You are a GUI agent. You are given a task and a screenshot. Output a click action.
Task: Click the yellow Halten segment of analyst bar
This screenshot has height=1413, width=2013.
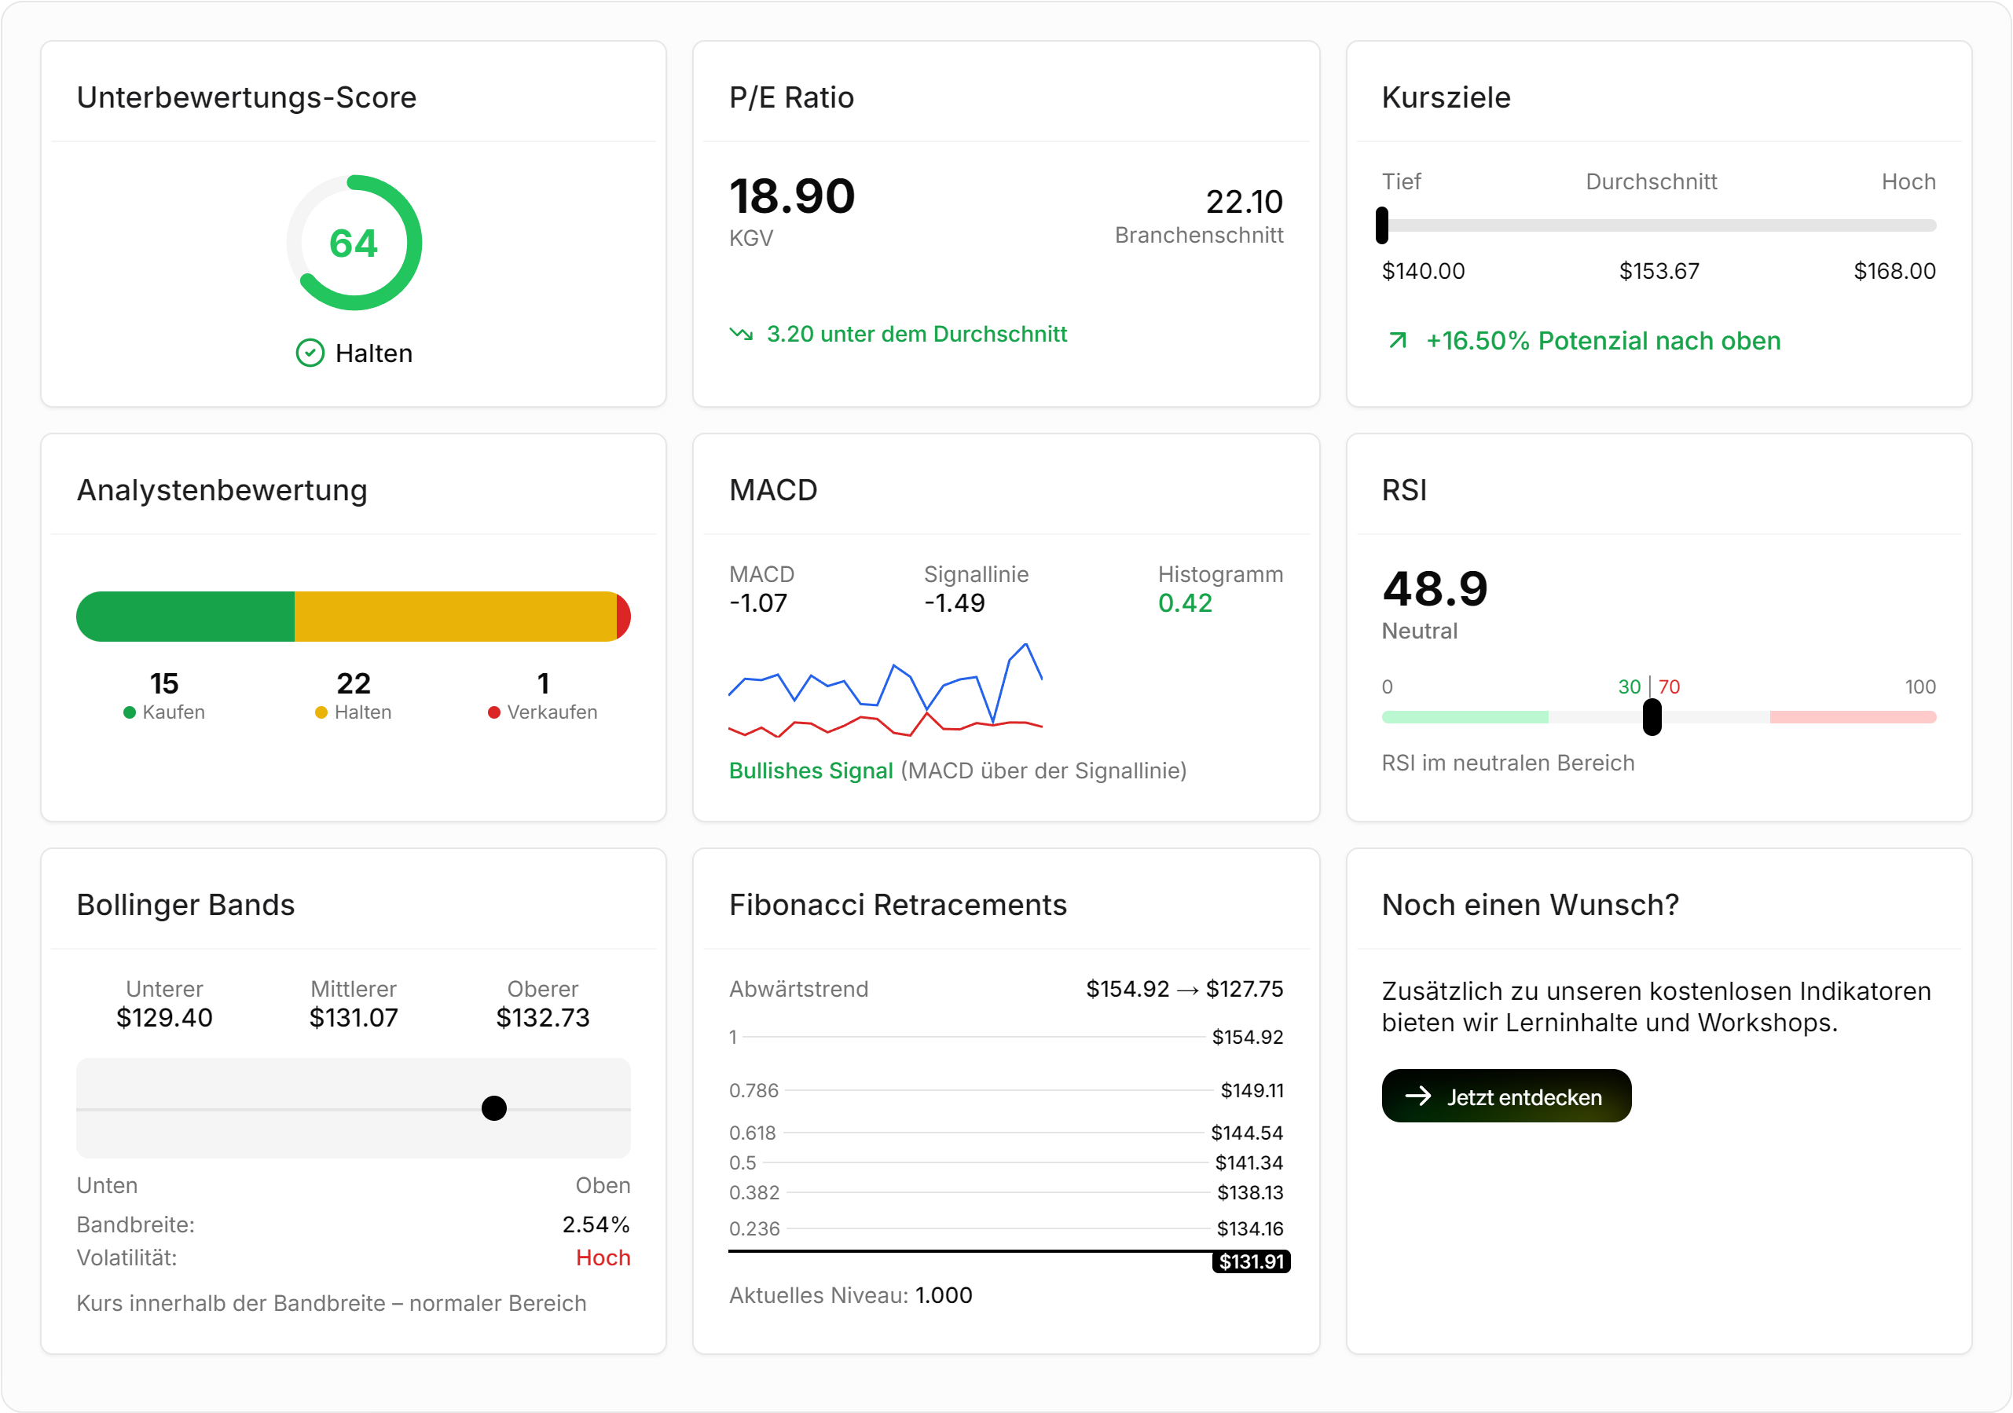coord(455,617)
